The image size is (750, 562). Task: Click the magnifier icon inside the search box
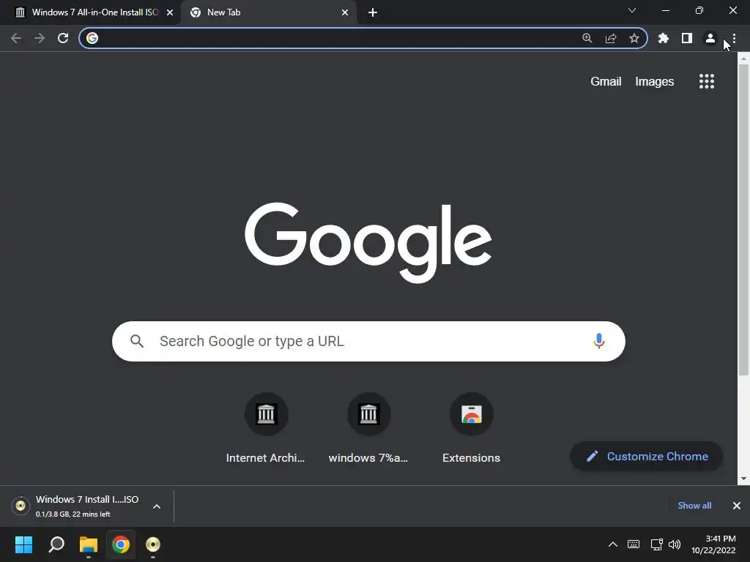coord(137,341)
